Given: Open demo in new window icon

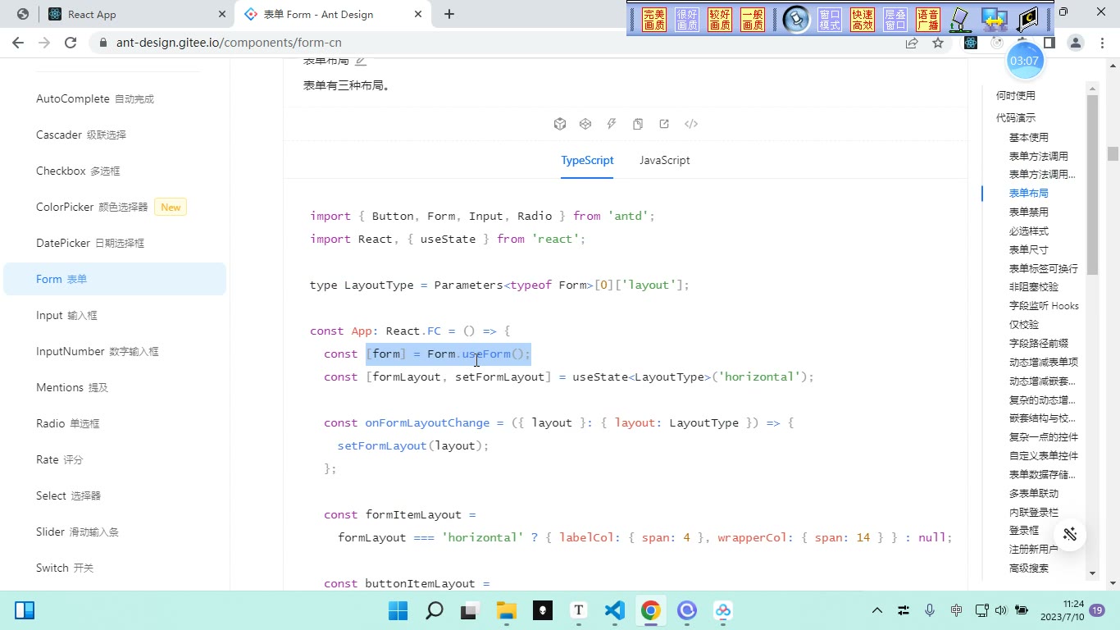Looking at the screenshot, I should click(664, 124).
